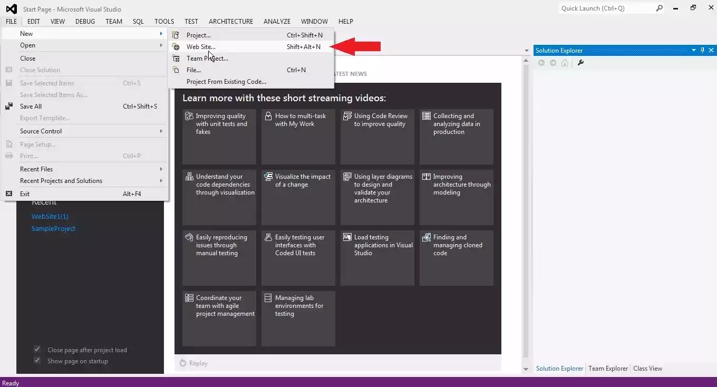Click Start Page scrollbar down arrow
The image size is (717, 387).
pyautogui.click(x=526, y=369)
